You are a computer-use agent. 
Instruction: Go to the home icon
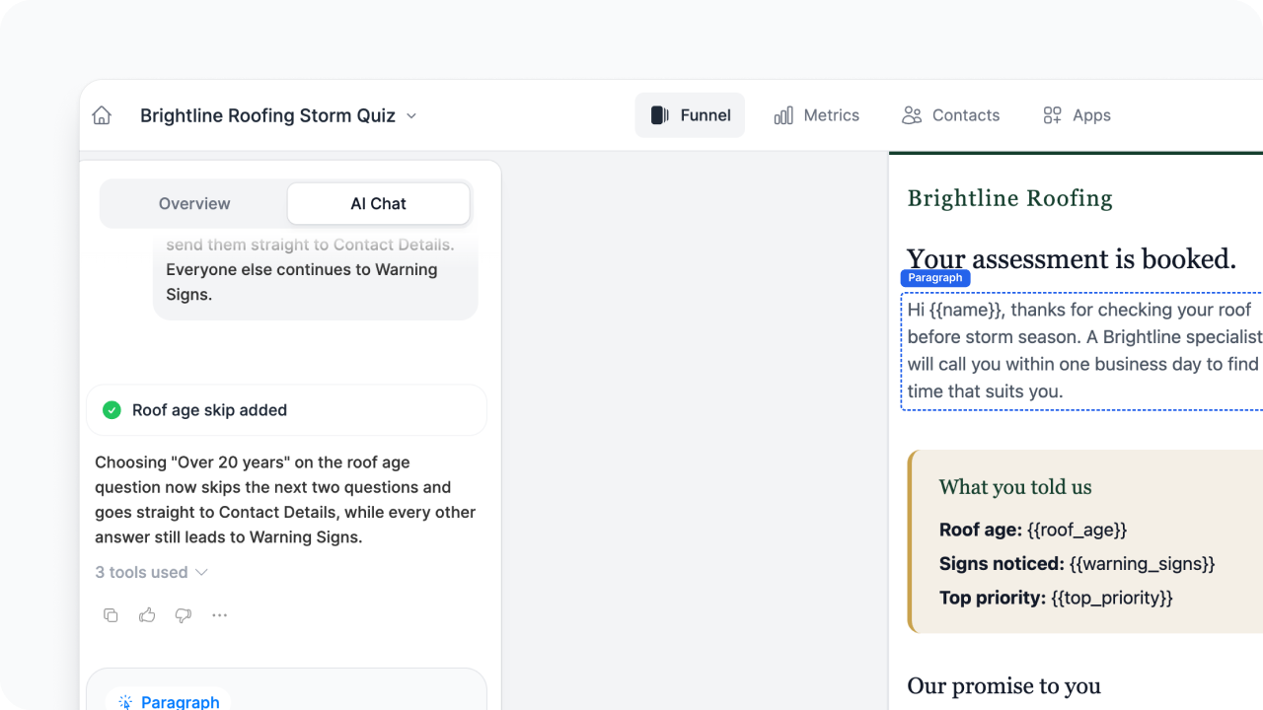click(x=102, y=115)
